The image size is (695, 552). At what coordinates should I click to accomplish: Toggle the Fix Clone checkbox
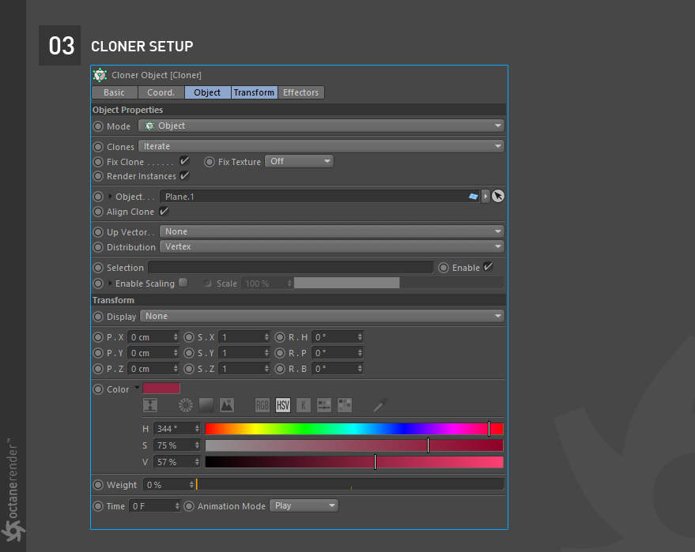click(184, 160)
